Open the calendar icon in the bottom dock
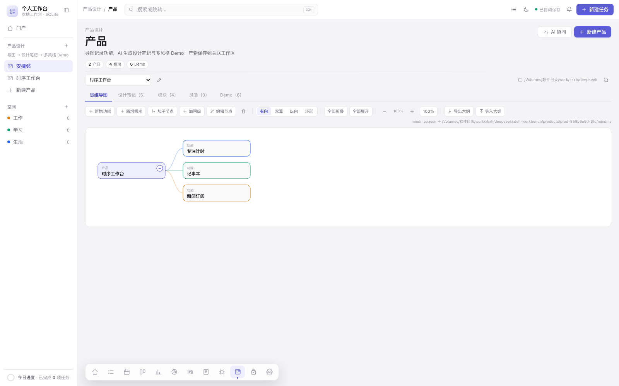 (127, 372)
